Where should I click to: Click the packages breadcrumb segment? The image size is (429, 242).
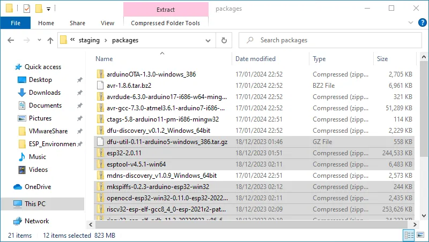click(x=125, y=40)
